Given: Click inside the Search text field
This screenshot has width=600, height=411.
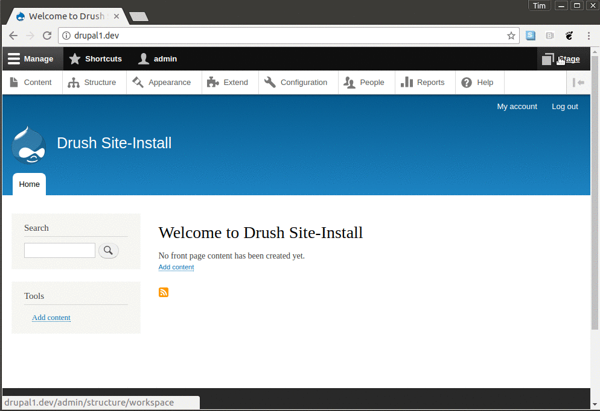Looking at the screenshot, I should point(59,250).
